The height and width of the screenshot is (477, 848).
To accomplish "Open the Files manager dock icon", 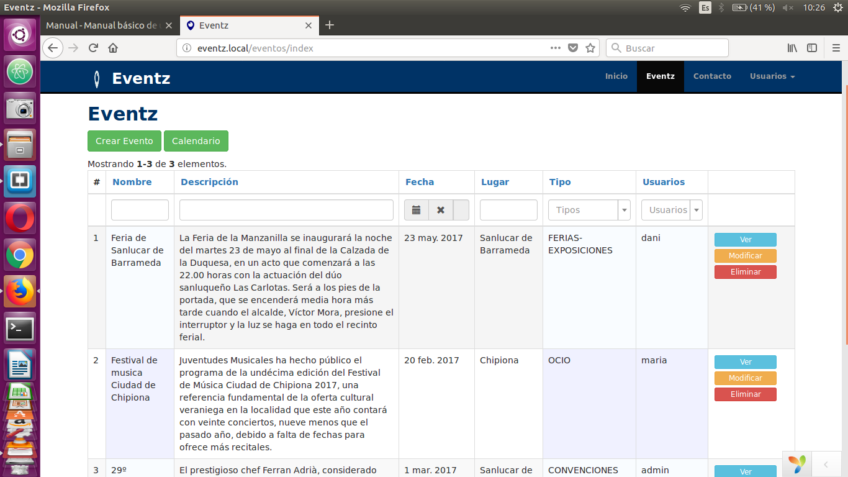I will pyautogui.click(x=20, y=145).
